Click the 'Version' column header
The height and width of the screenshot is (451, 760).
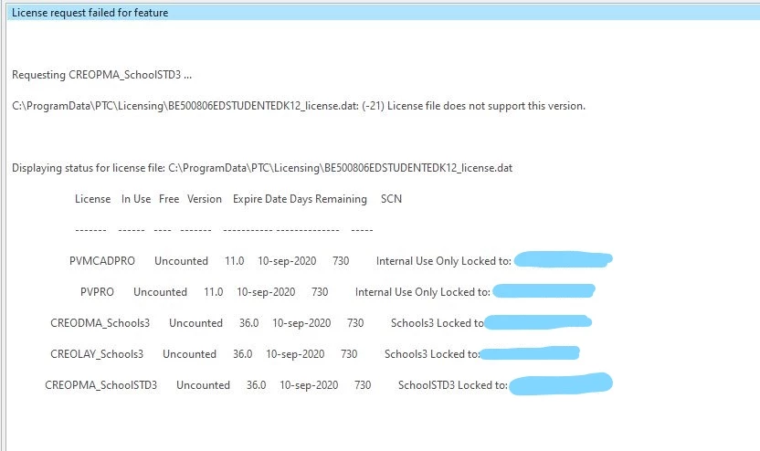pyautogui.click(x=205, y=199)
